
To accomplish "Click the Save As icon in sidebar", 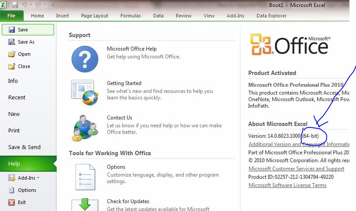I will (x=12, y=42).
